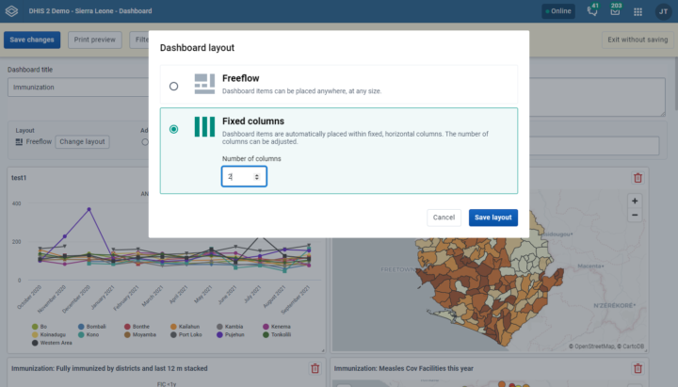Click the Save changes button
Screen dimensions: 678x387
point(32,40)
